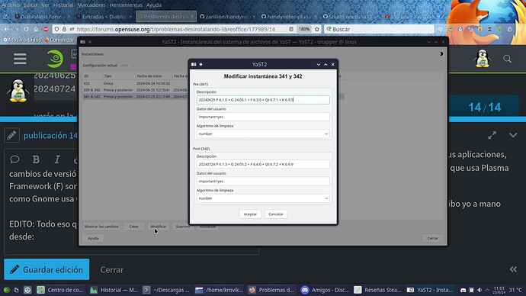The image size is (526, 296).
Task: Click Cerrar button in the snapper window
Action: [x=432, y=238]
